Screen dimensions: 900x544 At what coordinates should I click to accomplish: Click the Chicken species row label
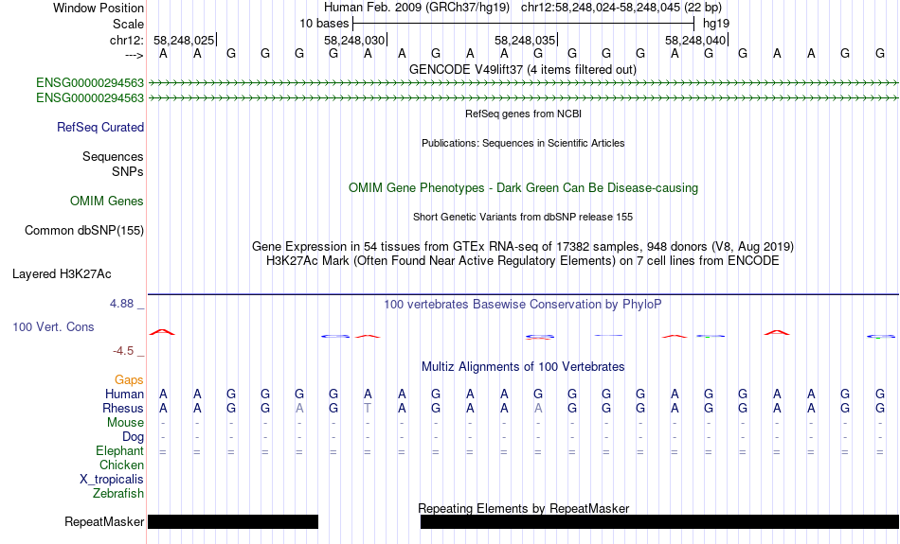click(x=121, y=465)
